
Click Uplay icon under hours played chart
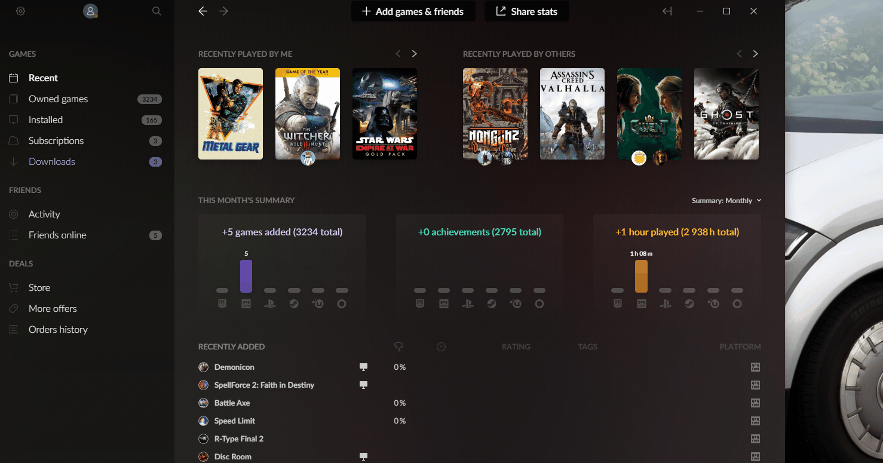713,303
